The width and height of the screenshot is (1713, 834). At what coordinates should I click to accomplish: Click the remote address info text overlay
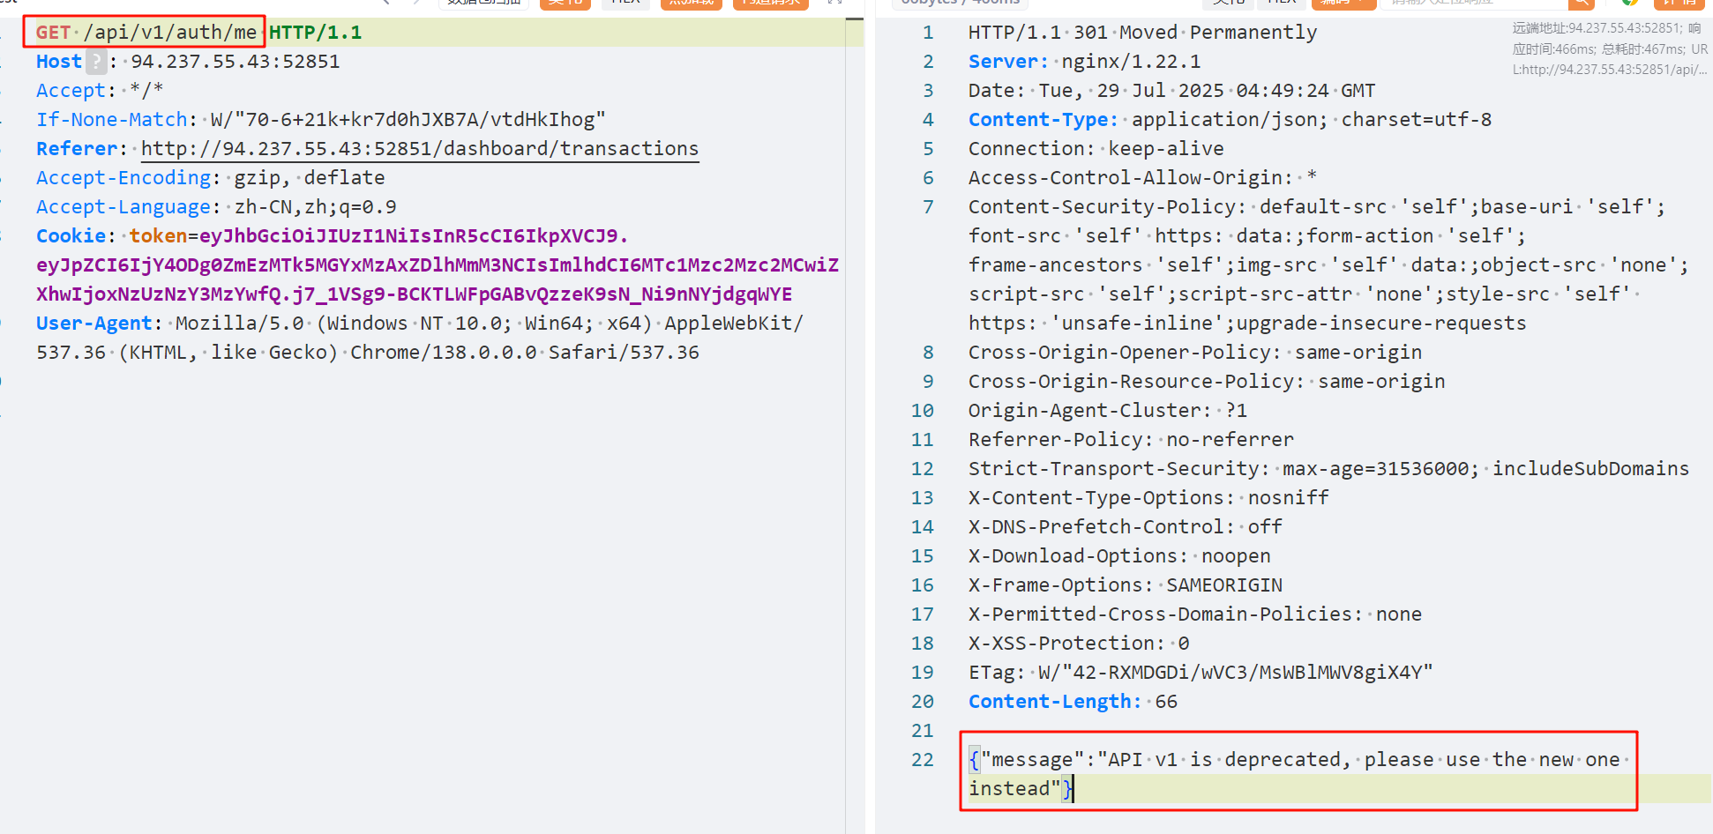[1608, 48]
